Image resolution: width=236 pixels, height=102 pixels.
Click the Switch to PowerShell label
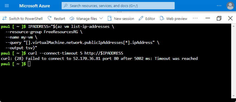(x=26, y=19)
